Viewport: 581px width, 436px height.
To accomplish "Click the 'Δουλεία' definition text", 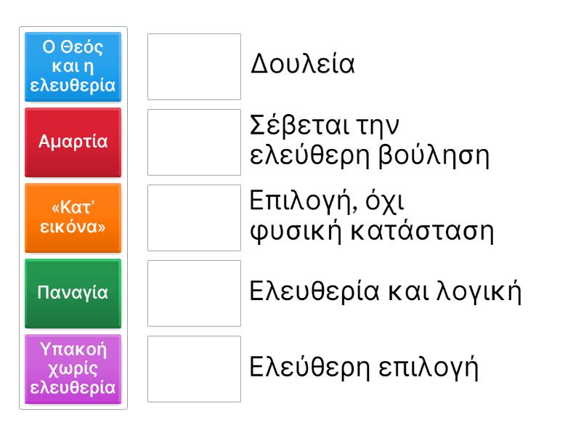I will coord(302,66).
